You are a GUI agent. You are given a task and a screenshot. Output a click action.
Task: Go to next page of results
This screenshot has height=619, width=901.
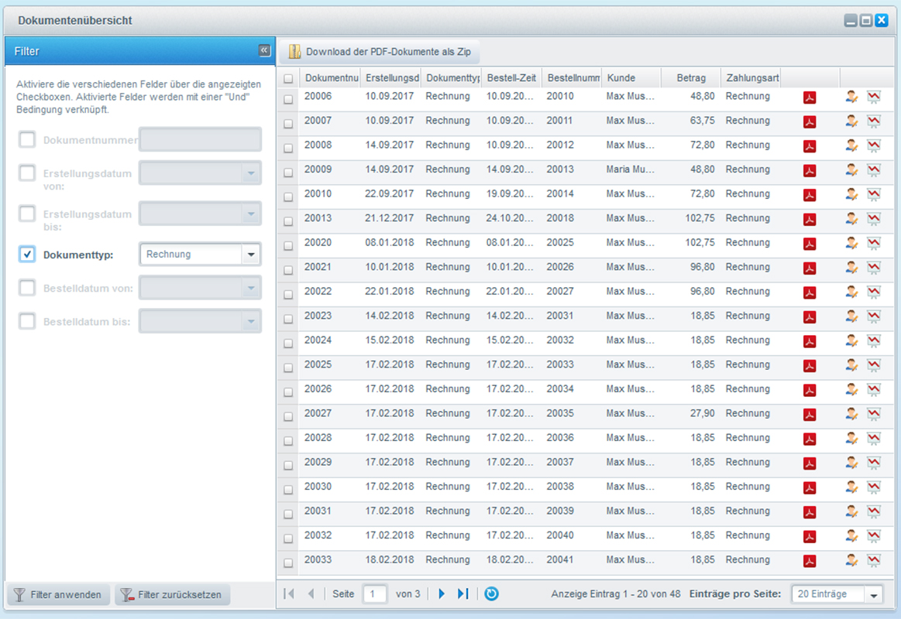click(442, 593)
